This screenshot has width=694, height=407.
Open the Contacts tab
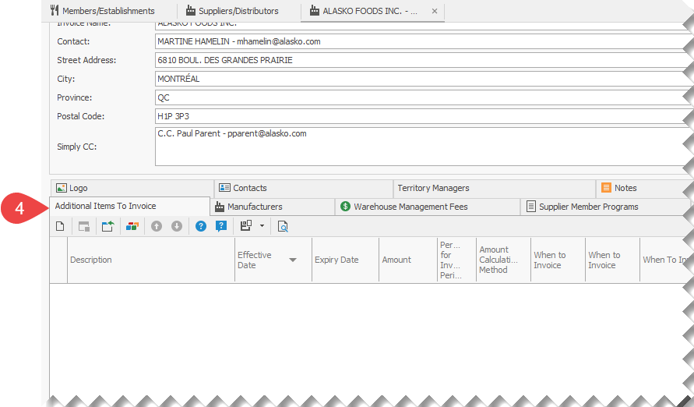pos(249,188)
